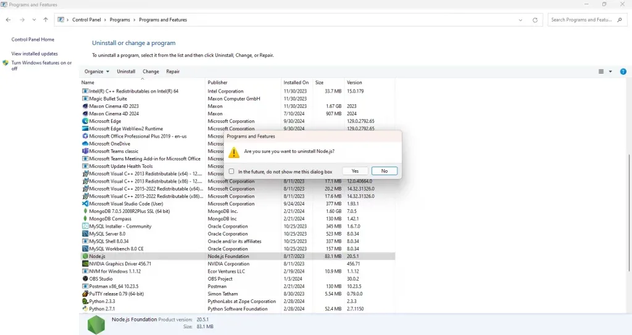Viewport: 632px width, 335px height.
Task: Click Programs and Features breadcrumb
Action: point(163,20)
